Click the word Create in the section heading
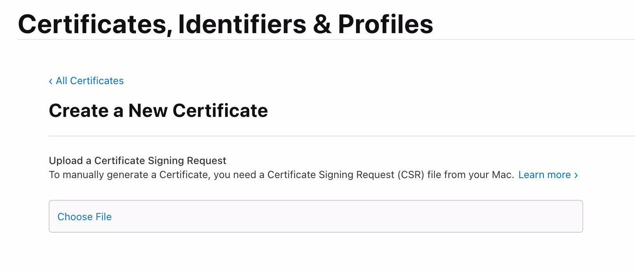Screen dimensions: 635x272 click(78, 111)
